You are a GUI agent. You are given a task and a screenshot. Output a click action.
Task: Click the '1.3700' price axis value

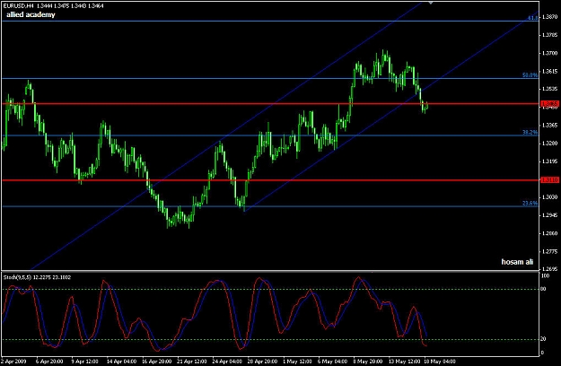549,53
